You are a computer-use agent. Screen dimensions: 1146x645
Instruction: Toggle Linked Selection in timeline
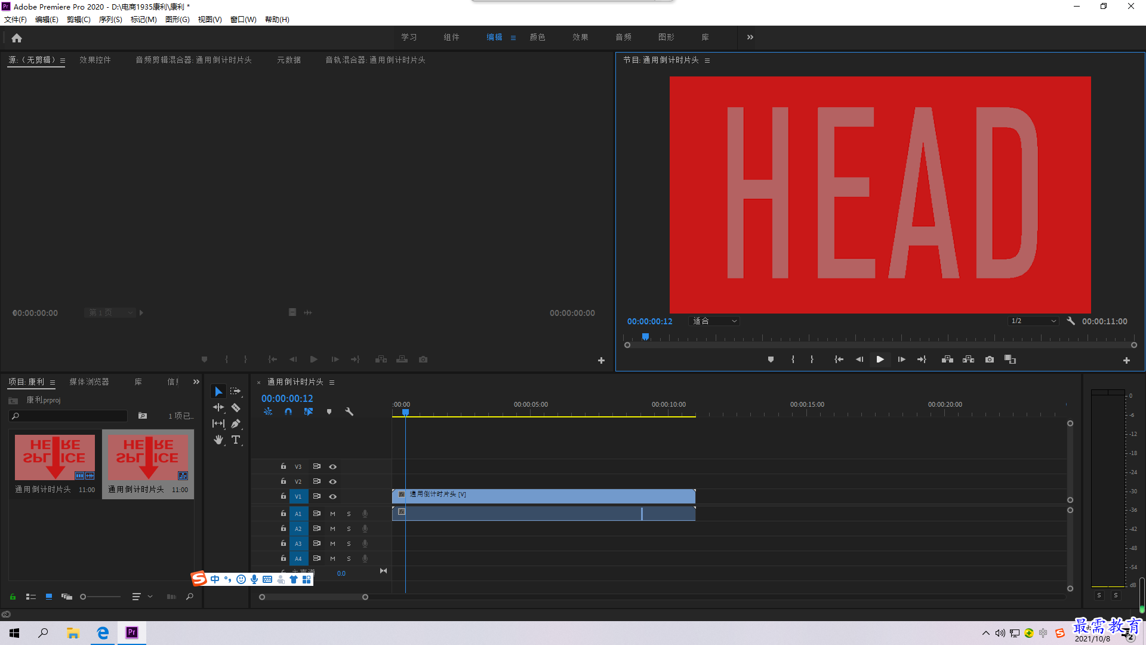pyautogui.click(x=308, y=411)
